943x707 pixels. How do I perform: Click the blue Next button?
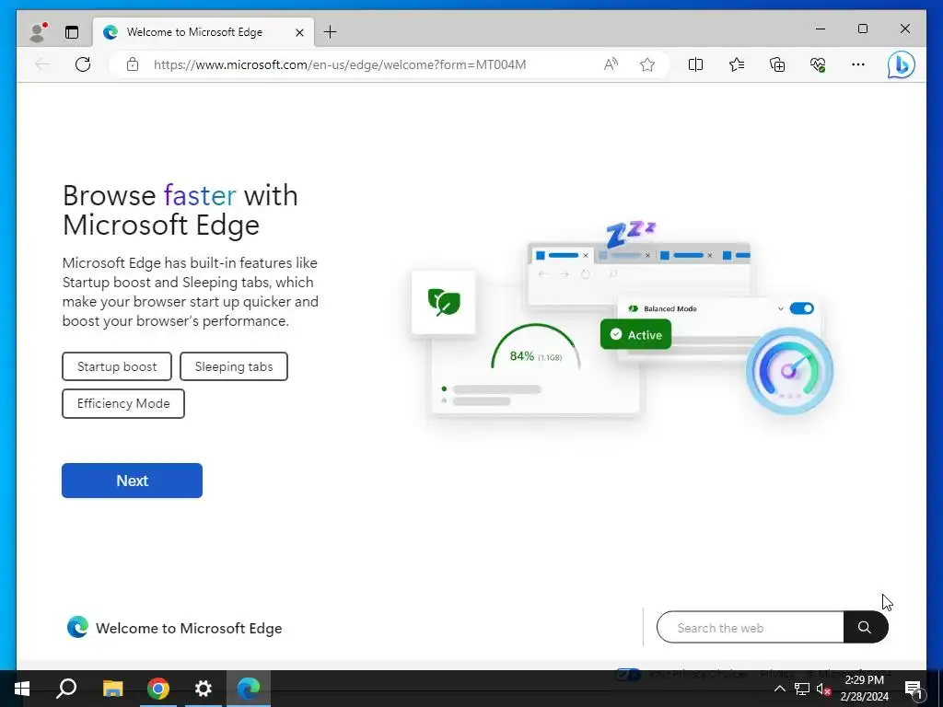(132, 481)
